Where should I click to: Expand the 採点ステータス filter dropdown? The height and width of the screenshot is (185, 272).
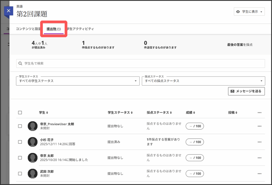pyautogui.click(x=203, y=81)
